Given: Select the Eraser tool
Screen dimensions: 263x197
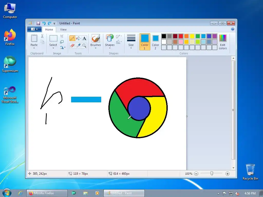Looking at the screenshot, I should coord(72,46).
